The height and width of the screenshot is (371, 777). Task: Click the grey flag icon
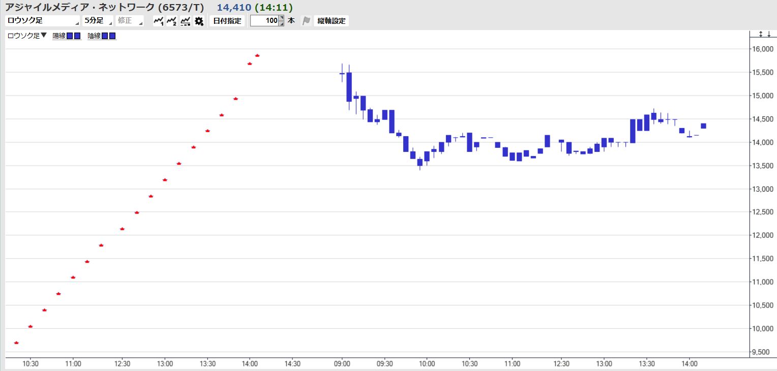coord(306,21)
